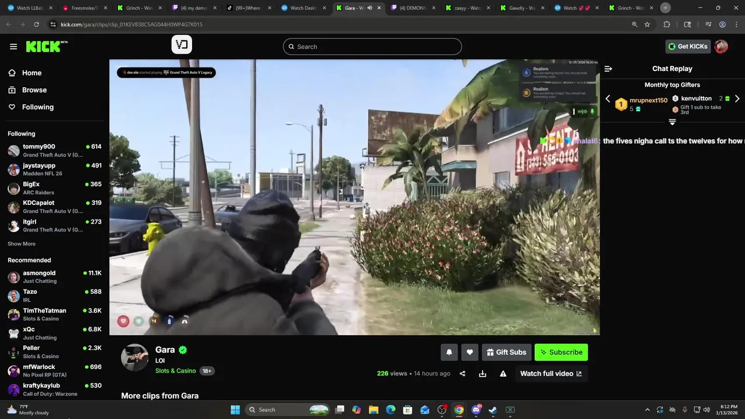Switch to Freesmoke browser tab
Image resolution: width=745 pixels, height=419 pixels.
point(84,8)
